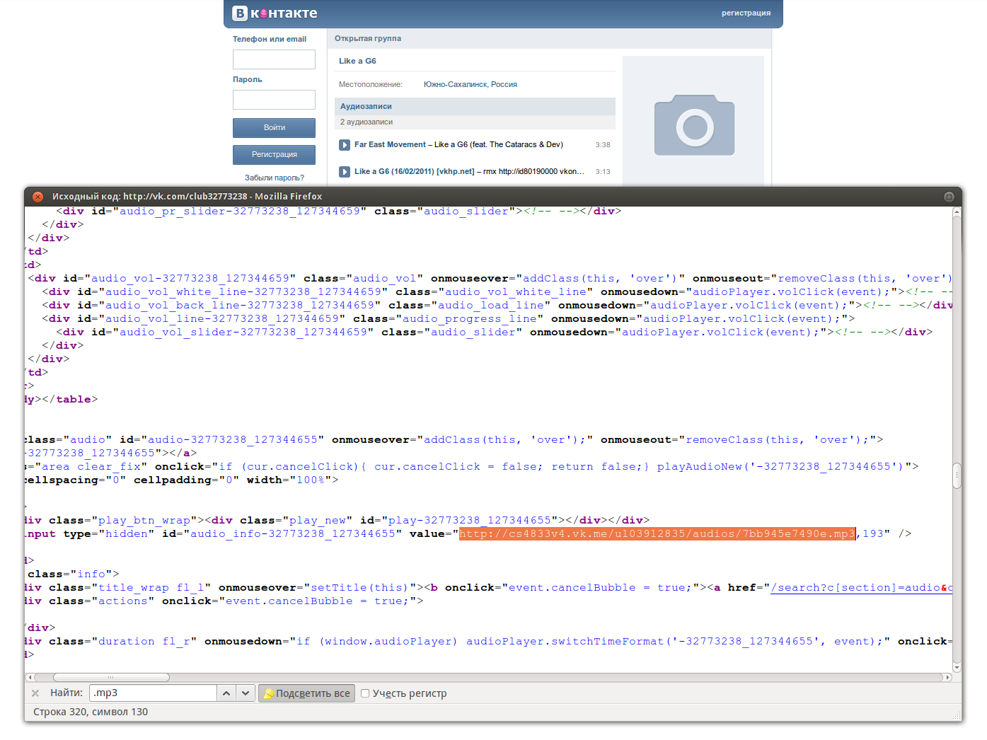
Task: Click the playAudioNew call in source
Action: pos(780,467)
